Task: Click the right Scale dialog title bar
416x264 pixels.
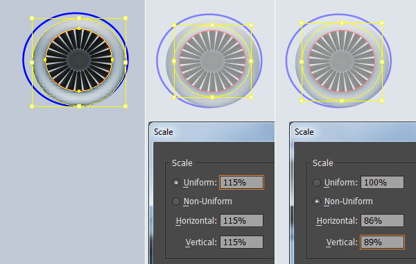Action: click(x=353, y=132)
